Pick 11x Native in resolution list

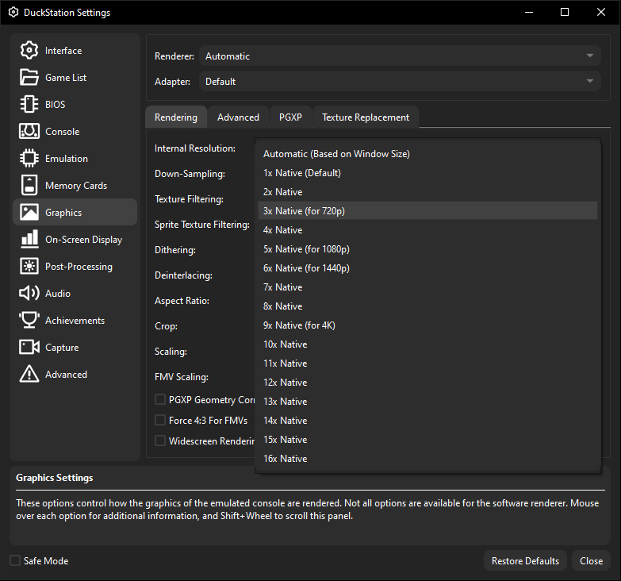427,363
